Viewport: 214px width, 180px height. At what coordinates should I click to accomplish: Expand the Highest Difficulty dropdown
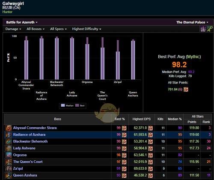click(86, 29)
